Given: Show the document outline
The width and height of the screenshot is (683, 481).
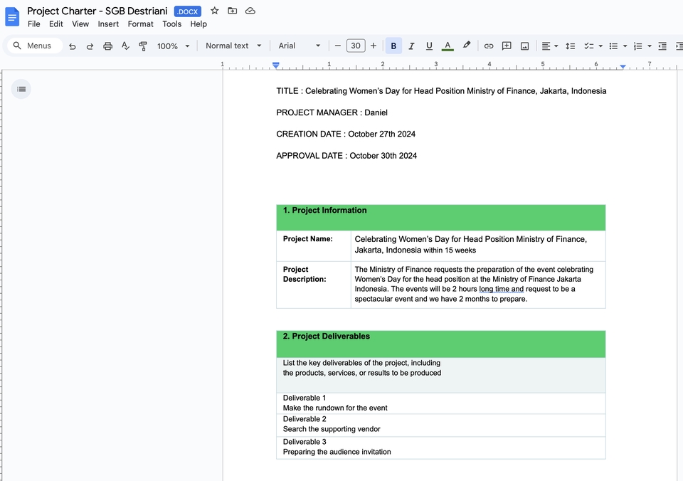Looking at the screenshot, I should (x=21, y=89).
